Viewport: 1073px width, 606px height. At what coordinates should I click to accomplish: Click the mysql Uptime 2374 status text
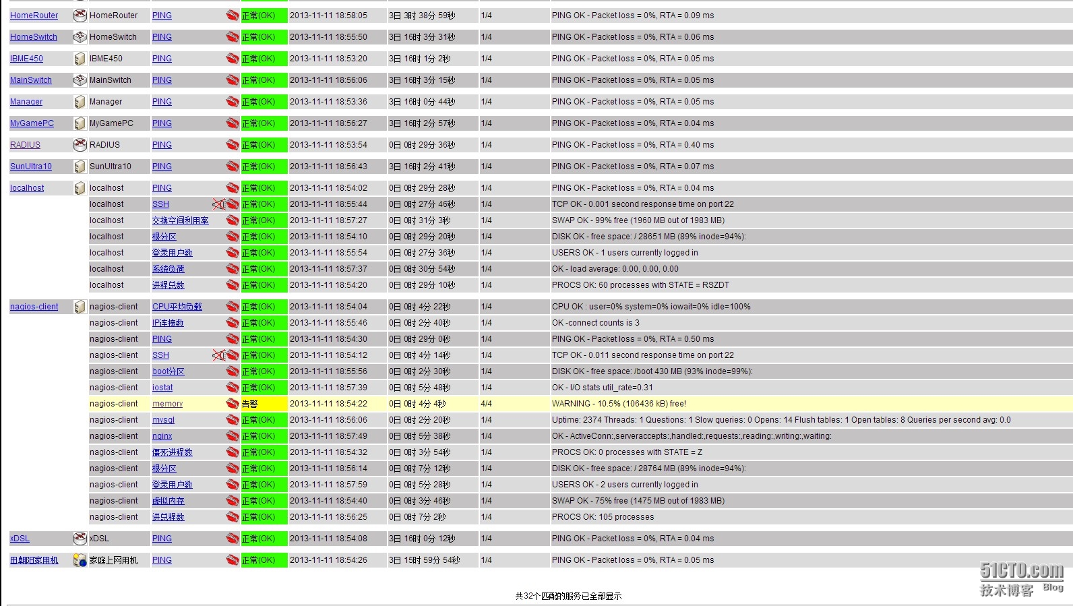[781, 420]
